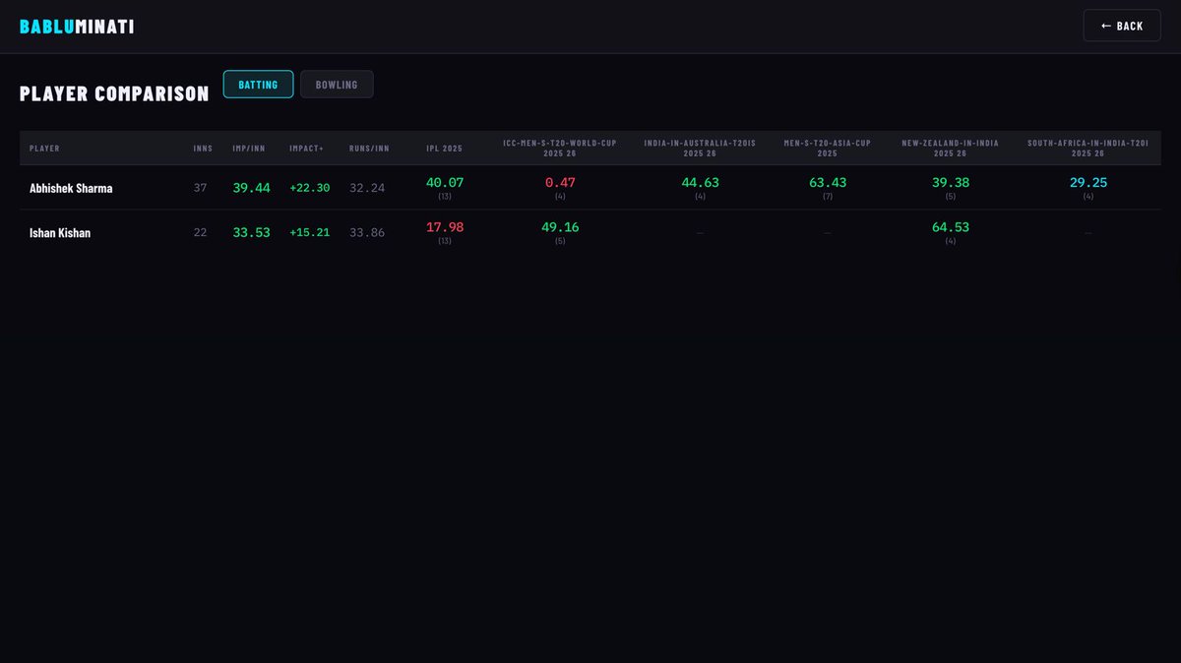Click the PLAYER COMPARISON heading
1181x663 pixels.
point(114,93)
